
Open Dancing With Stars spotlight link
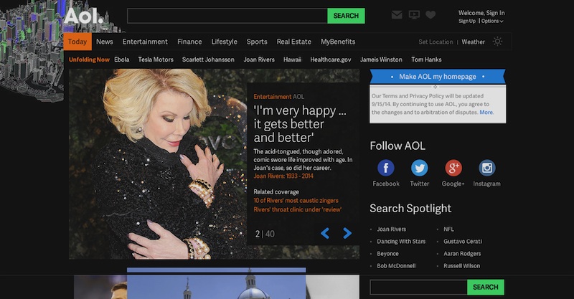[401, 241]
